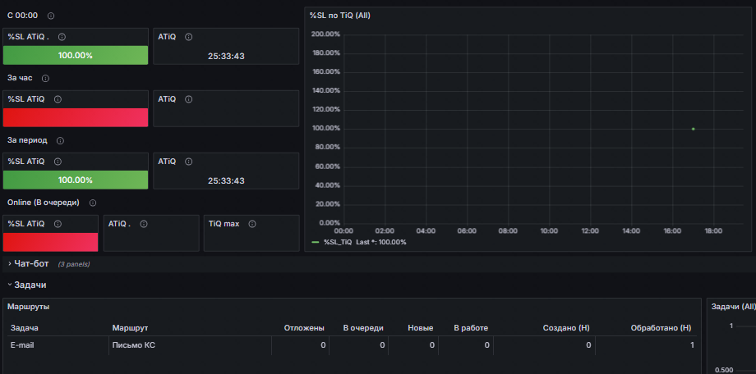Screen dimensions: 756x374
Task: Click info icon on TiQ max panel
Action: pos(251,224)
